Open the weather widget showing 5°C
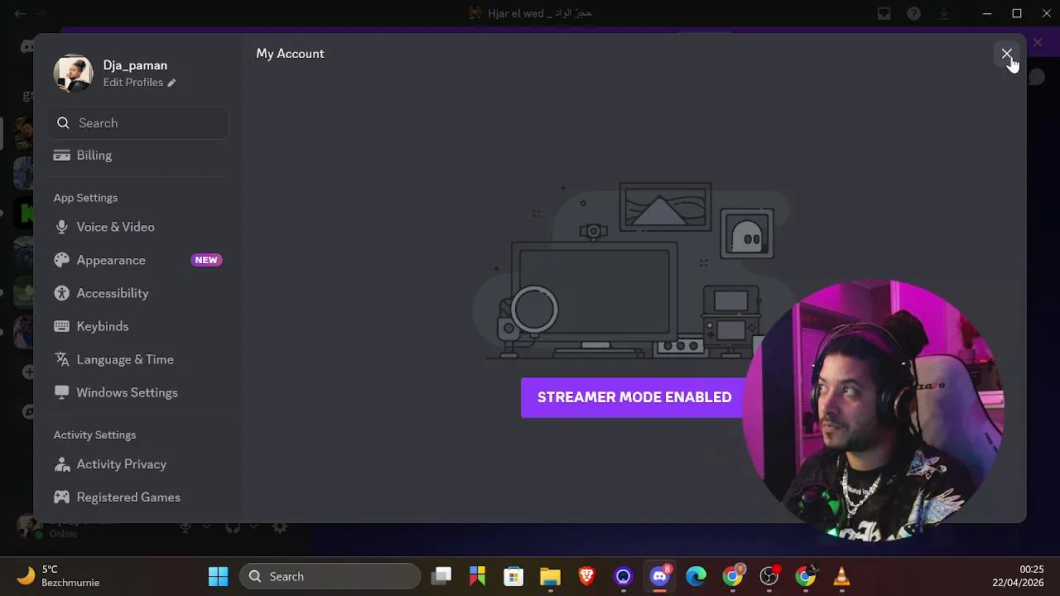The height and width of the screenshot is (596, 1060). [60, 576]
